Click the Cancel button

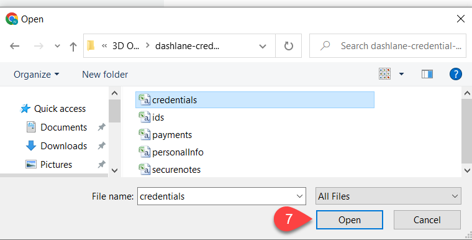coord(427,220)
